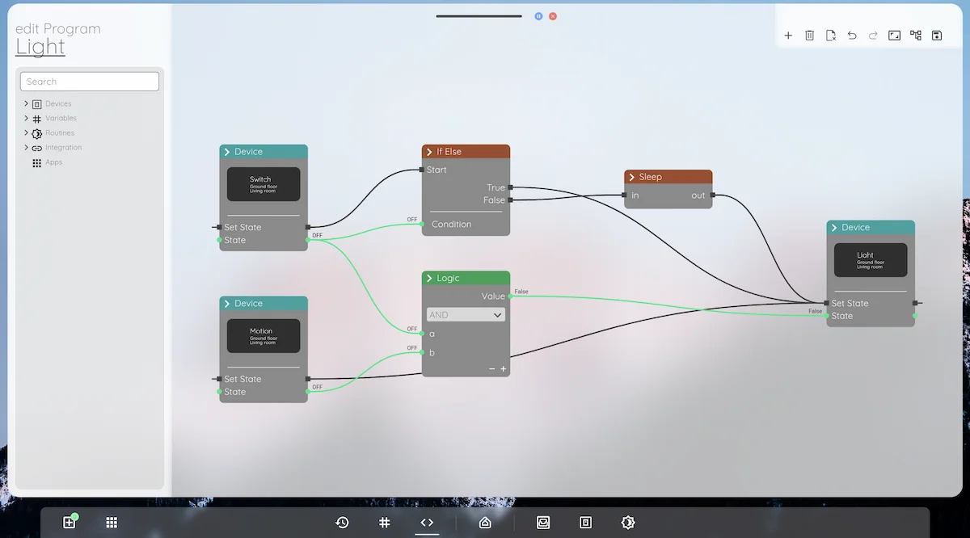Click the fit-to-screen icon
Screen dimensions: 970x538
(894, 36)
